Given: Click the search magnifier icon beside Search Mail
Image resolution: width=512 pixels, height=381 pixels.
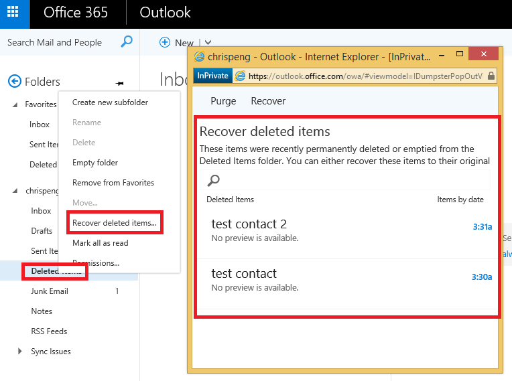Looking at the screenshot, I should [x=127, y=42].
